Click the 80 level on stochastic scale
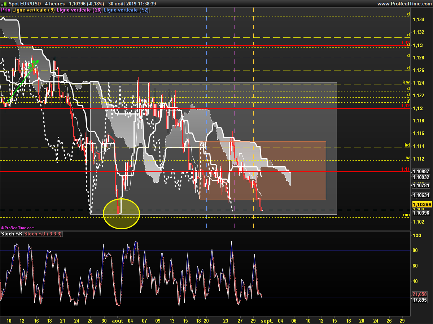The height and width of the screenshot is (324, 433). (x=415, y=251)
